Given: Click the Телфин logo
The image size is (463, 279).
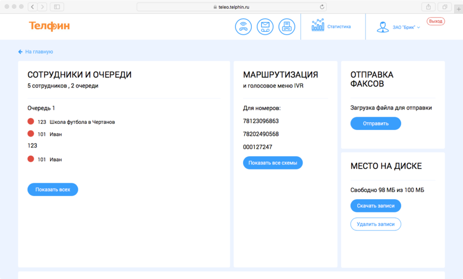Looking at the screenshot, I should point(49,26).
